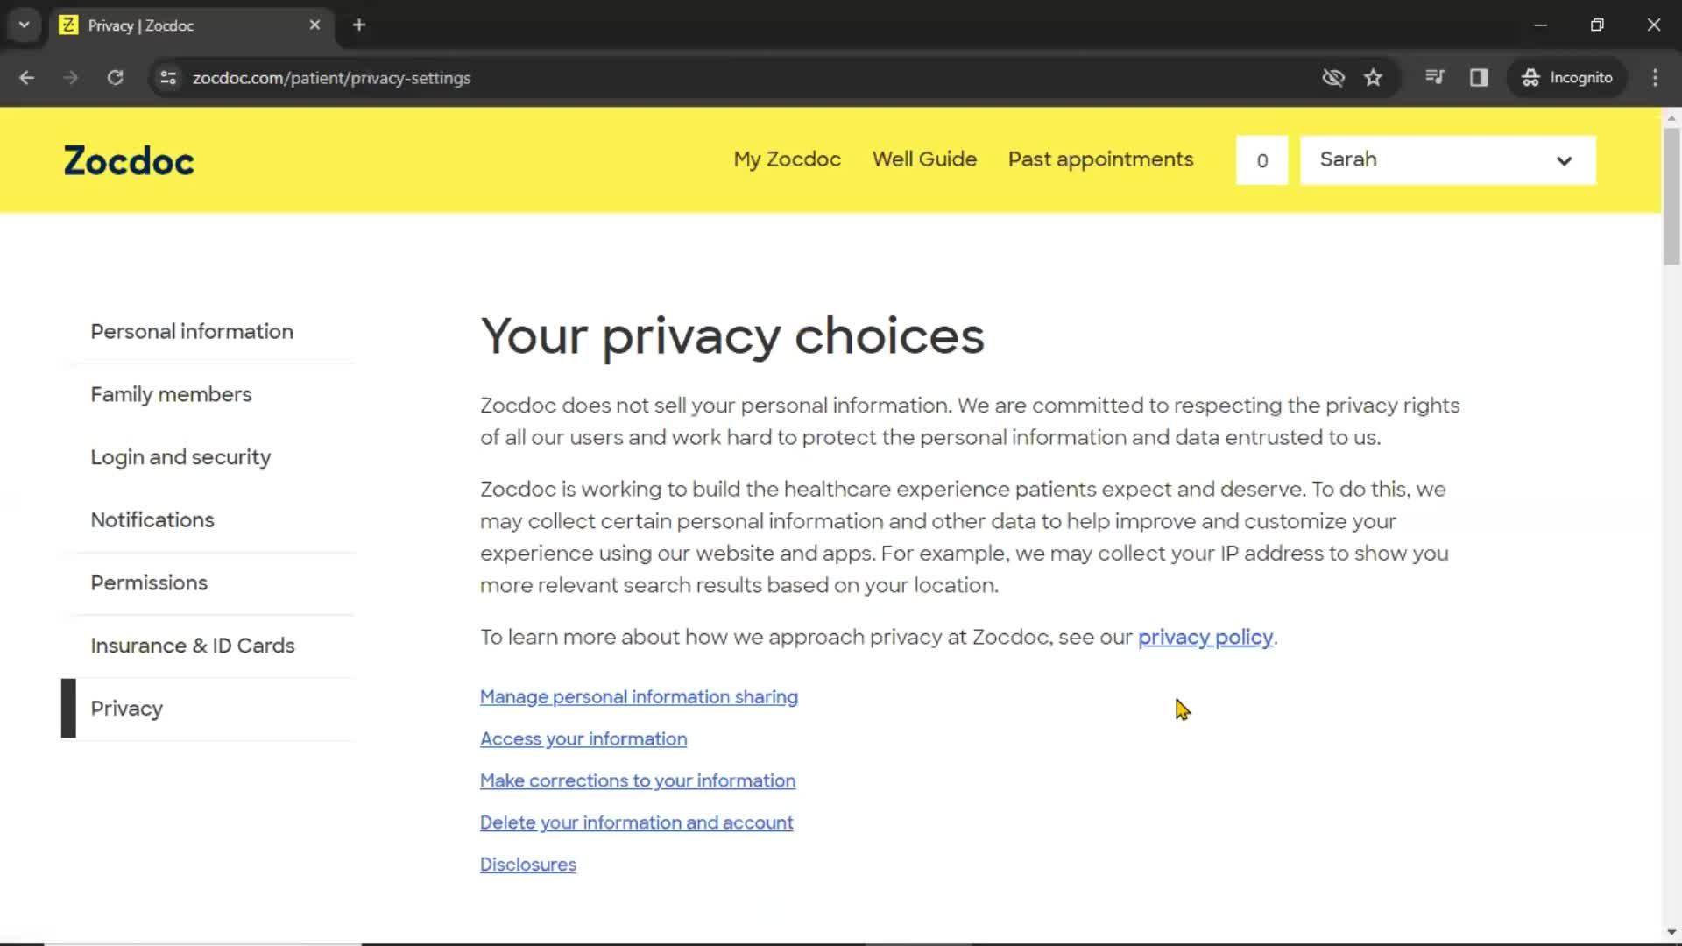Image resolution: width=1682 pixels, height=946 pixels.
Task: Click the browser URL address bar
Action: click(x=329, y=77)
